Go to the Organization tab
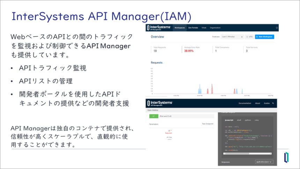 215,28
